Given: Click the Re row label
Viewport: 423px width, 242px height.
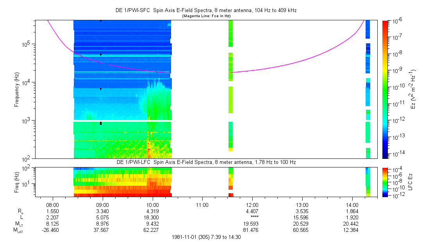Looking at the screenshot, I should point(20,211).
